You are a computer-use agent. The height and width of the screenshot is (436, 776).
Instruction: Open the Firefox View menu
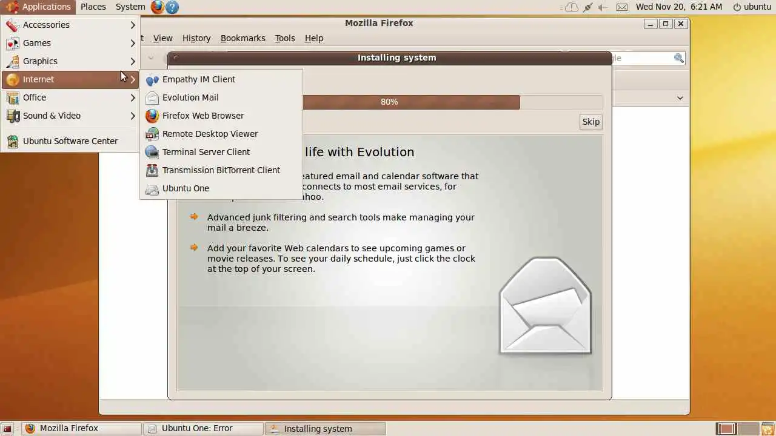point(162,38)
